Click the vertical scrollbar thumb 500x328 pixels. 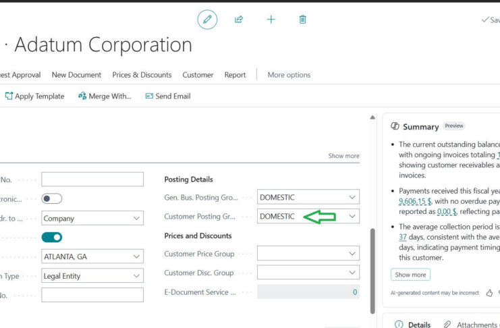pyautogui.click(x=372, y=271)
